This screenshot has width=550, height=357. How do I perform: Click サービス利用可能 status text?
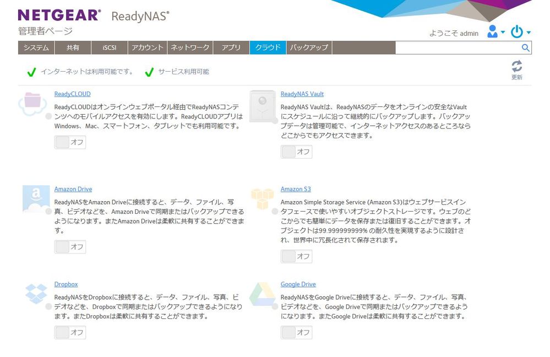point(183,72)
